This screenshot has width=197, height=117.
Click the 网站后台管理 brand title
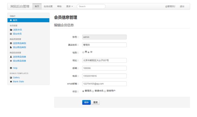20,6
